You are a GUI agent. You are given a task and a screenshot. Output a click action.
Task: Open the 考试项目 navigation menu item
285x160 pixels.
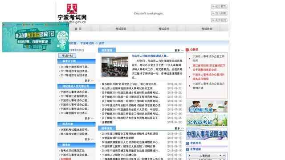tap(121, 28)
